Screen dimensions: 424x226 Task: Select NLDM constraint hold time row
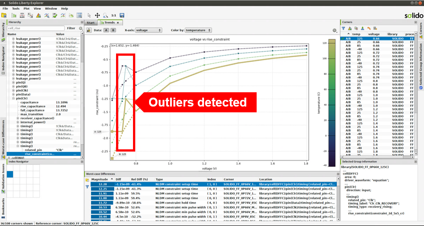214,202
